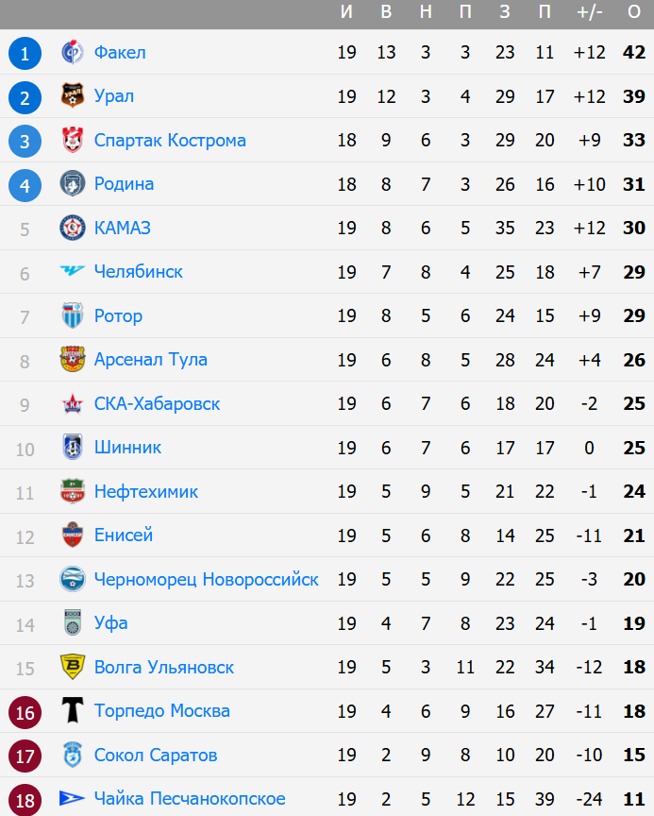Viewport: 654px width, 816px height.
Task: Click the КАМАЗ club emblem icon
Action: click(x=73, y=228)
